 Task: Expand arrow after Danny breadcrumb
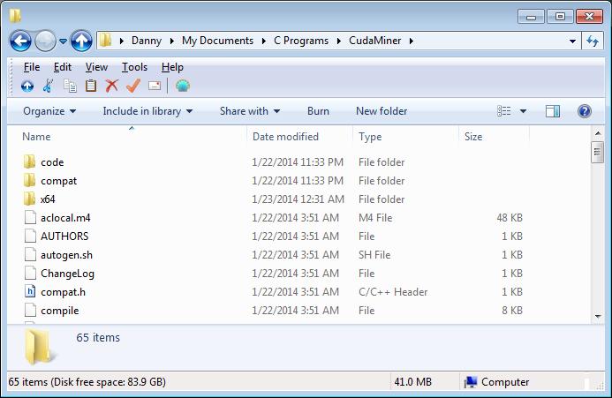(x=171, y=41)
